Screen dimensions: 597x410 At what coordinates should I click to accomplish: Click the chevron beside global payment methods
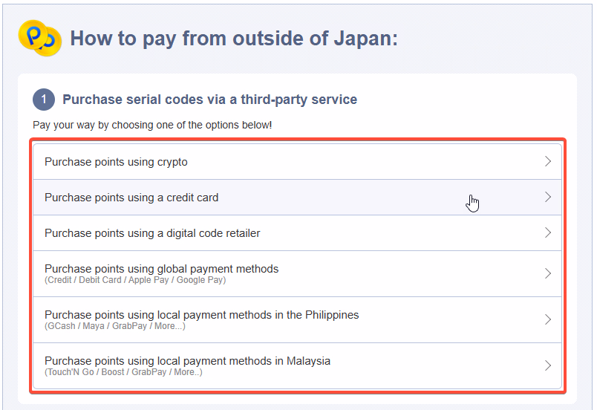[x=548, y=273]
